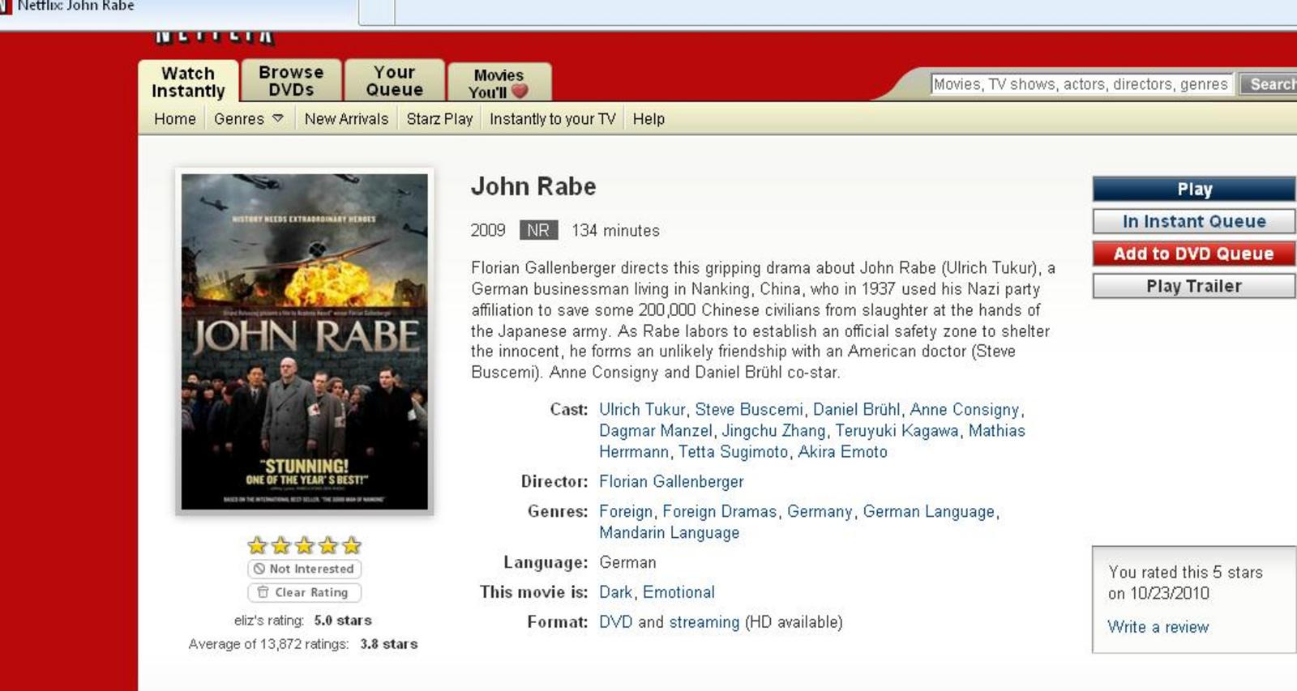This screenshot has width=1297, height=691.
Task: Click the In Instant Queue button
Action: tap(1194, 221)
